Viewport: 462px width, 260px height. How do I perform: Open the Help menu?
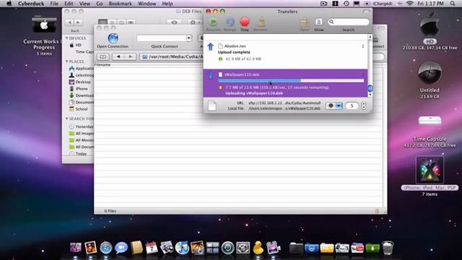pyautogui.click(x=167, y=4)
